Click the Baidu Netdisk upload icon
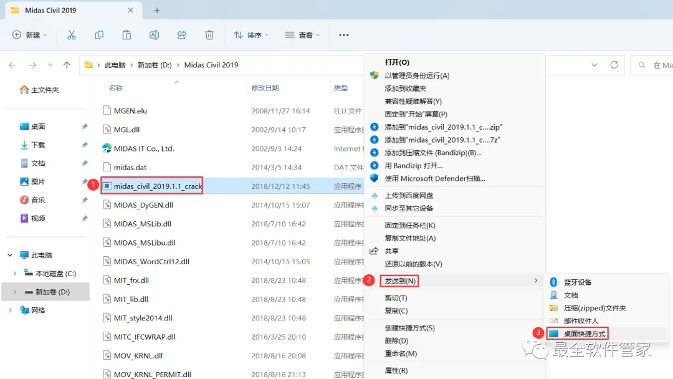Viewport: 673px width, 379px height. point(375,195)
